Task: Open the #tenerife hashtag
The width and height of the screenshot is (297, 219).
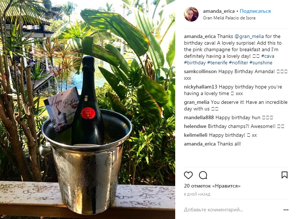Action: (x=217, y=63)
